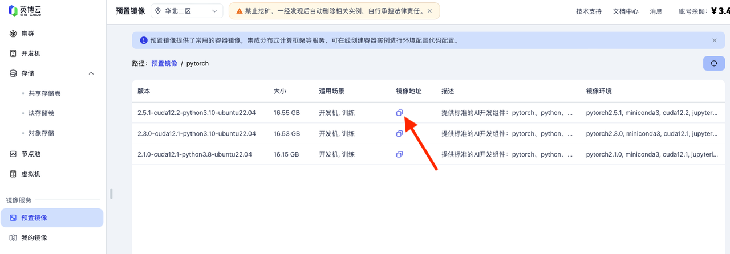Click the 虚拟机 icon
730x254 pixels.
point(13,174)
